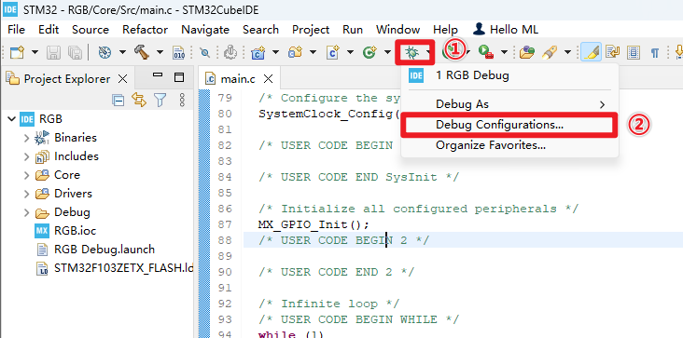Open dropdown beside new C project icon
This screenshot has width=683, height=338.
point(276,52)
